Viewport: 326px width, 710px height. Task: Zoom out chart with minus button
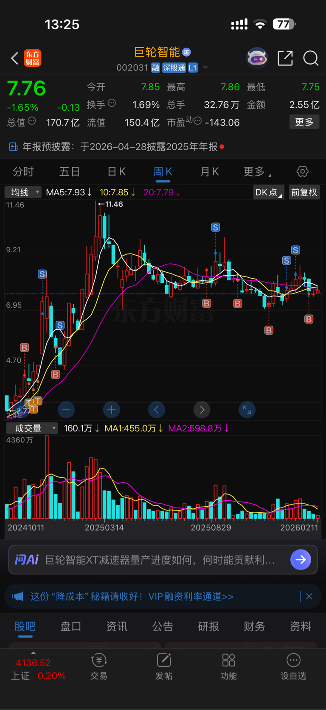pos(66,410)
